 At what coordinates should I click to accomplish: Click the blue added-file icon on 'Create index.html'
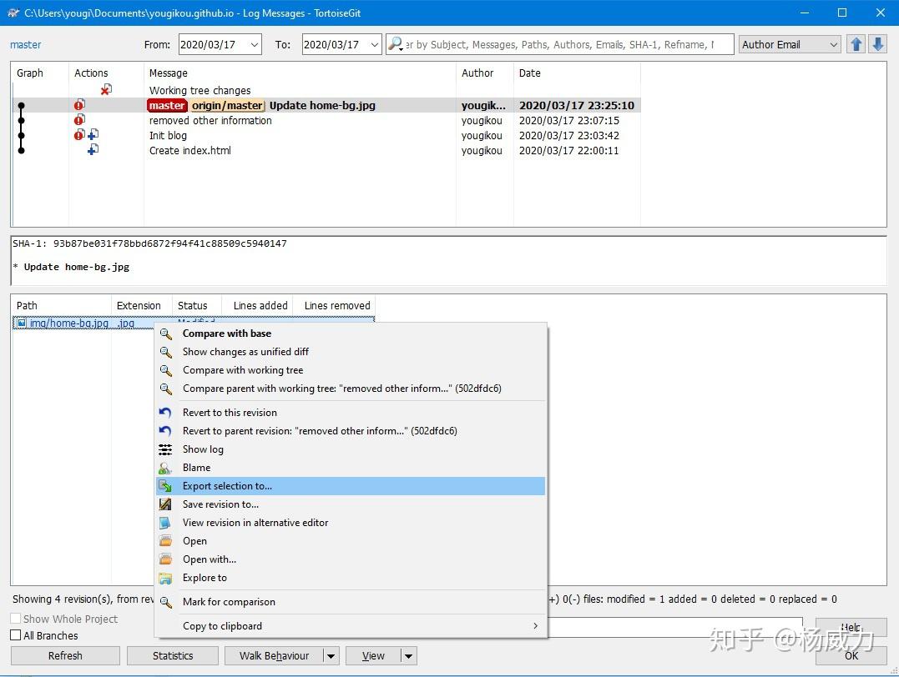pyautogui.click(x=93, y=151)
